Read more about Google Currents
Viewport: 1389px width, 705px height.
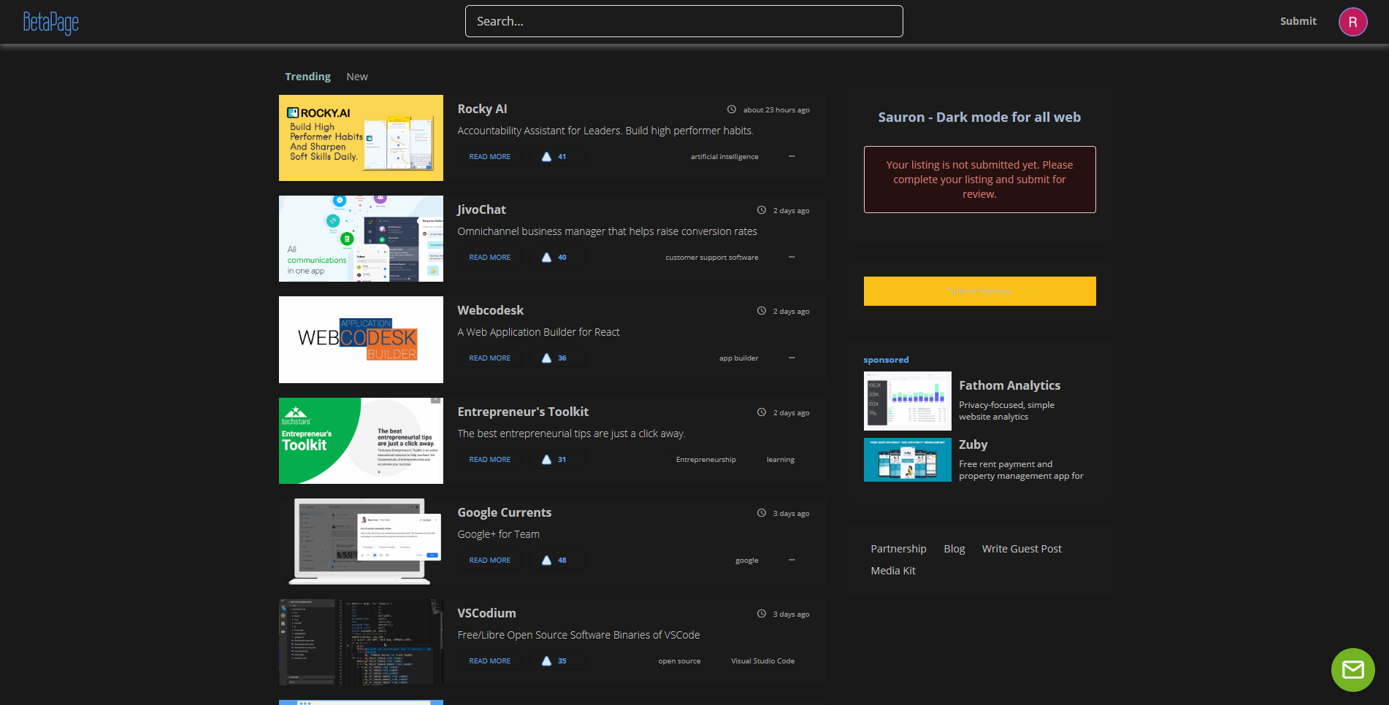pyautogui.click(x=489, y=560)
